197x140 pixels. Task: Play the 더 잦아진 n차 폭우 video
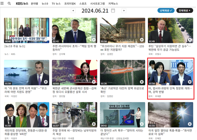click(142, 124)
